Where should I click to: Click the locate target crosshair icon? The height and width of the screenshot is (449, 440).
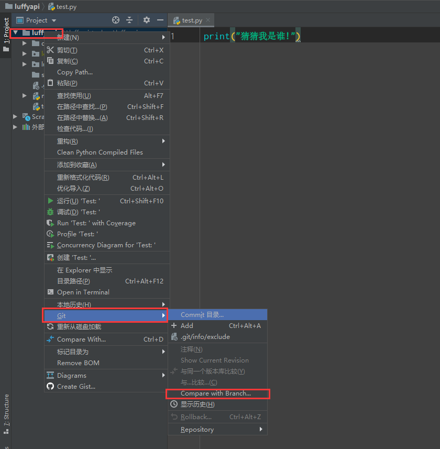(x=116, y=20)
